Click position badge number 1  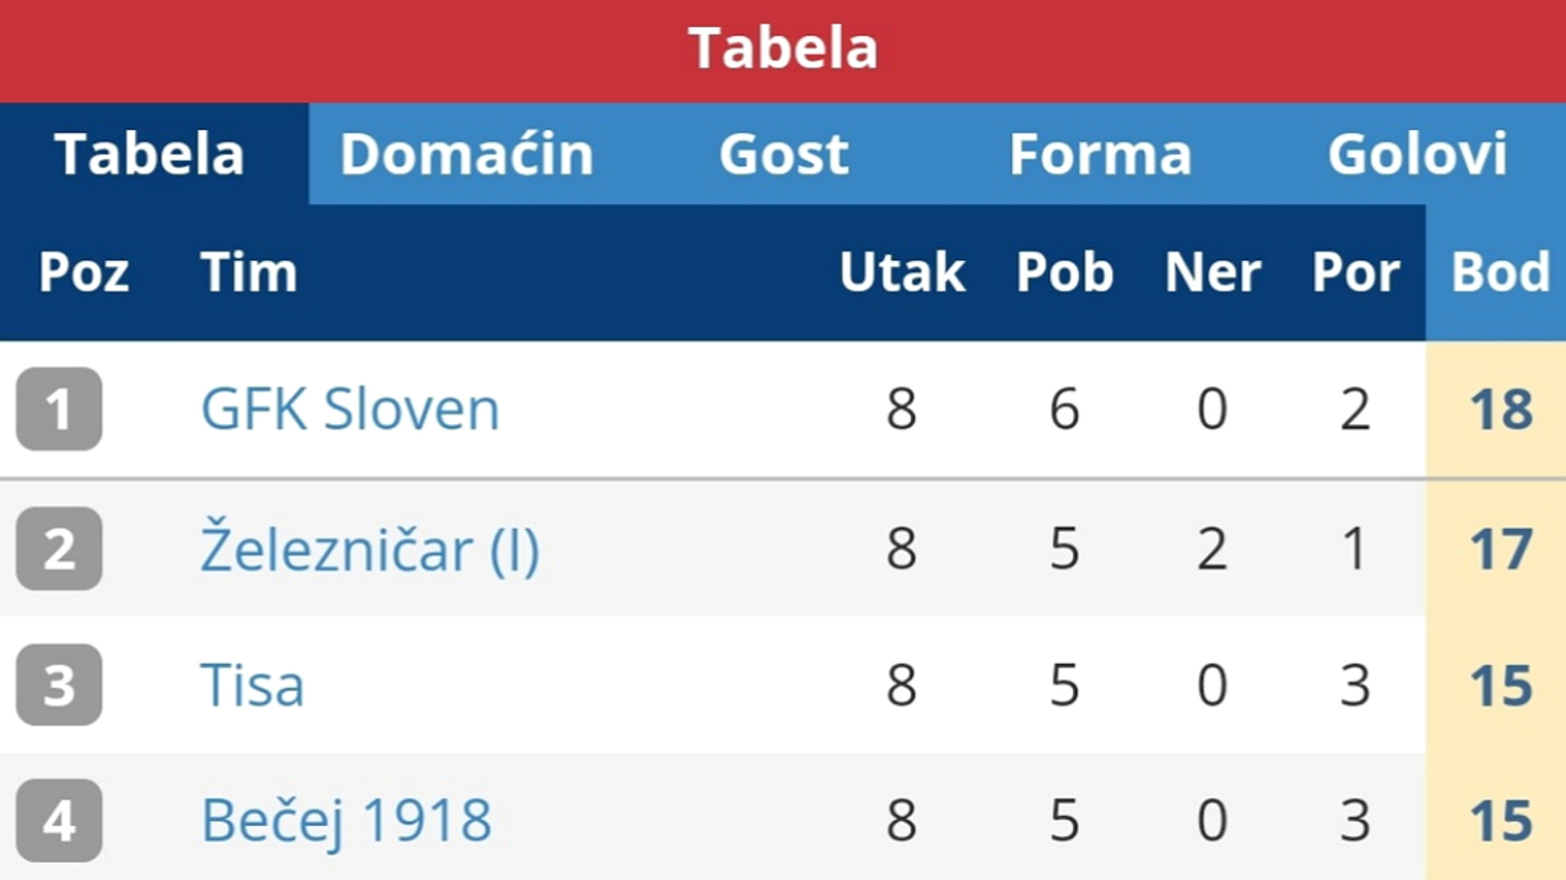[59, 409]
